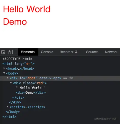Click the red Hello World page text

point(27,9)
